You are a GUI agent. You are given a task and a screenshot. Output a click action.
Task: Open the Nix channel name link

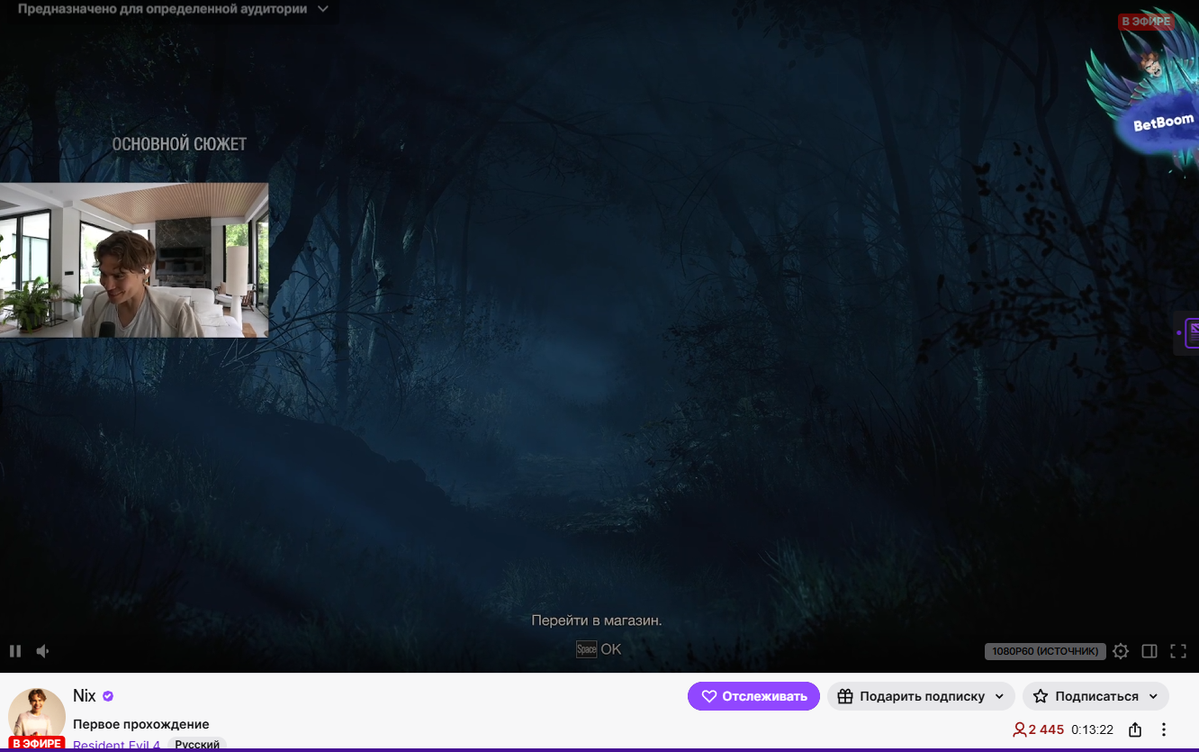point(85,696)
